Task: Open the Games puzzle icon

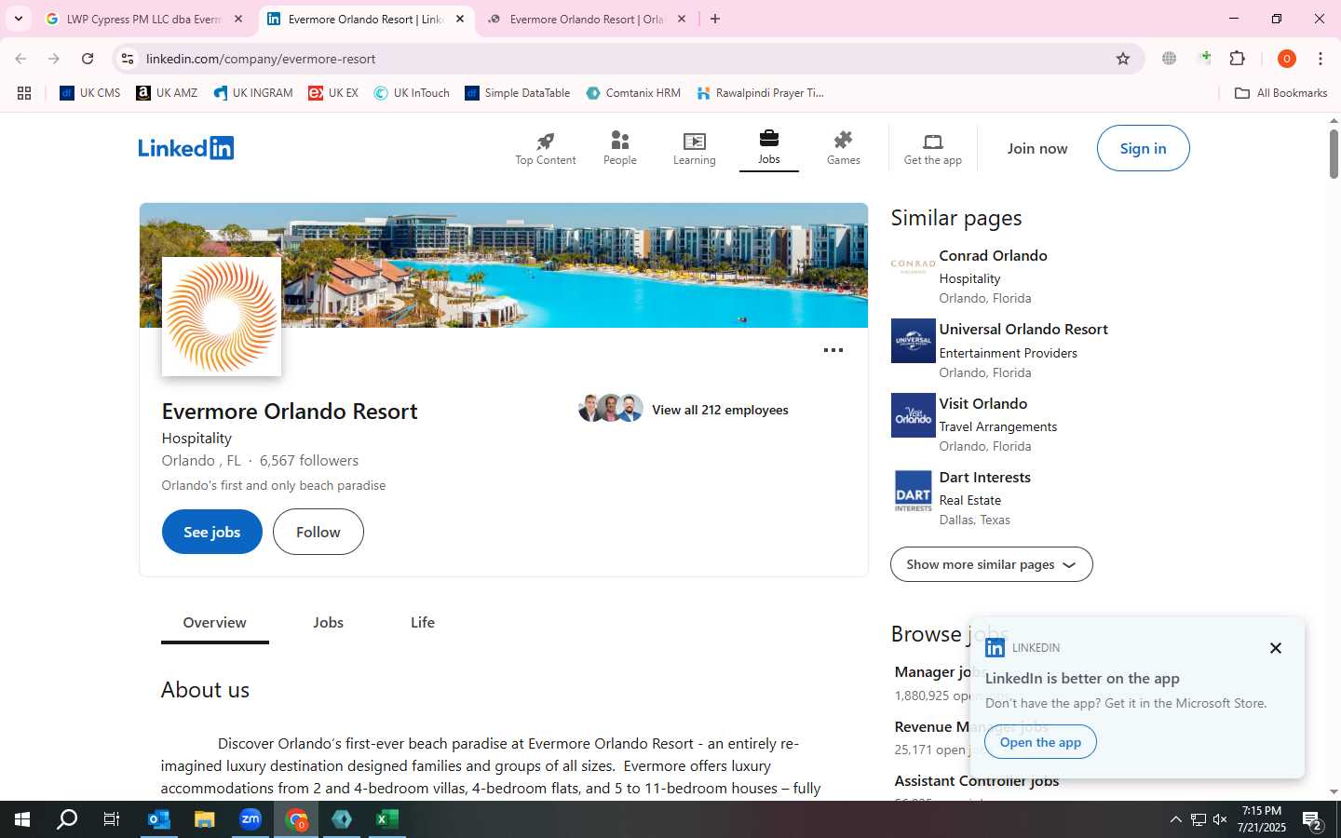Action: pyautogui.click(x=844, y=141)
